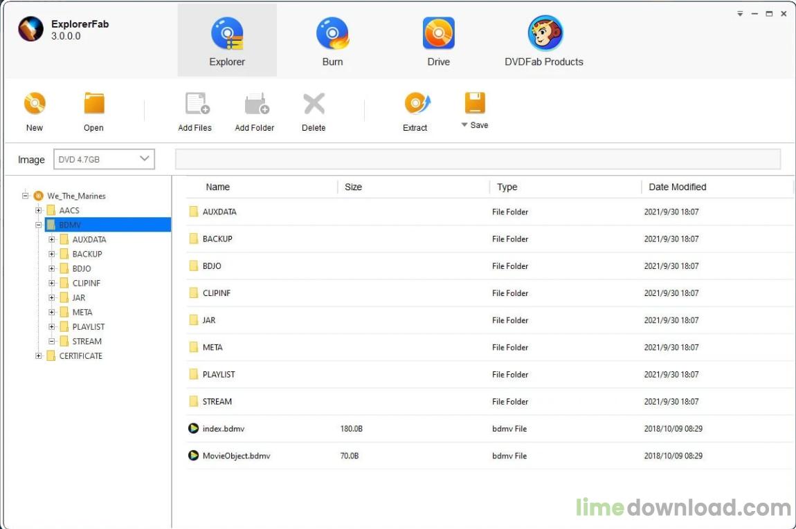This screenshot has width=796, height=529.
Task: Select the index.bdmv file name
Action: click(224, 429)
